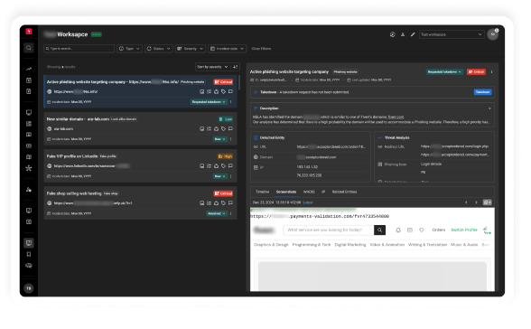Click the list icon on Fake shop row
This screenshot has height=329, width=531.
pos(209,203)
